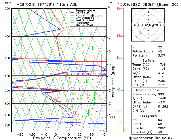Click the pink dotted Mixing Ratio sample in the legend
The width and height of the screenshot is (181, 140).
[73, 25]
